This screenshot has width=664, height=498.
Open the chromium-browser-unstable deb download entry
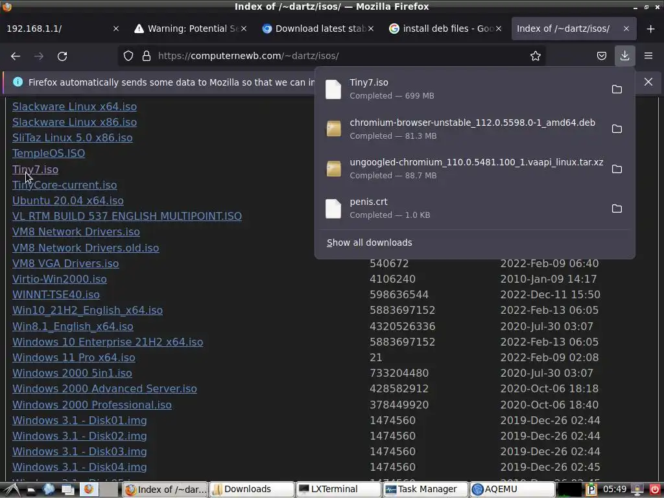(x=462, y=129)
